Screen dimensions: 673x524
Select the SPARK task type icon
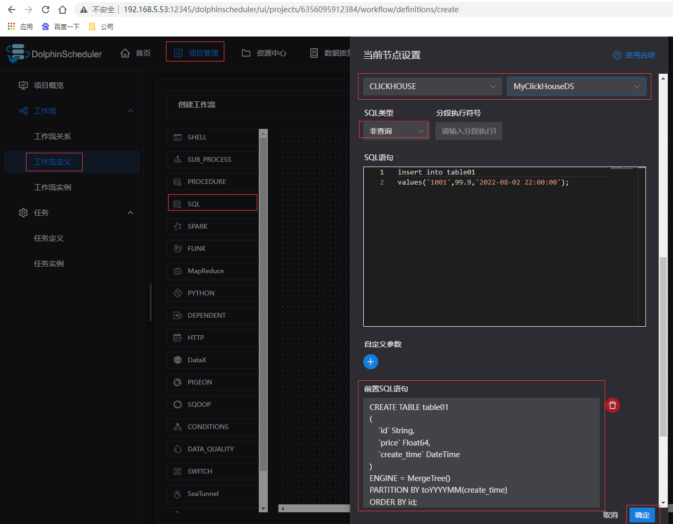[178, 226]
